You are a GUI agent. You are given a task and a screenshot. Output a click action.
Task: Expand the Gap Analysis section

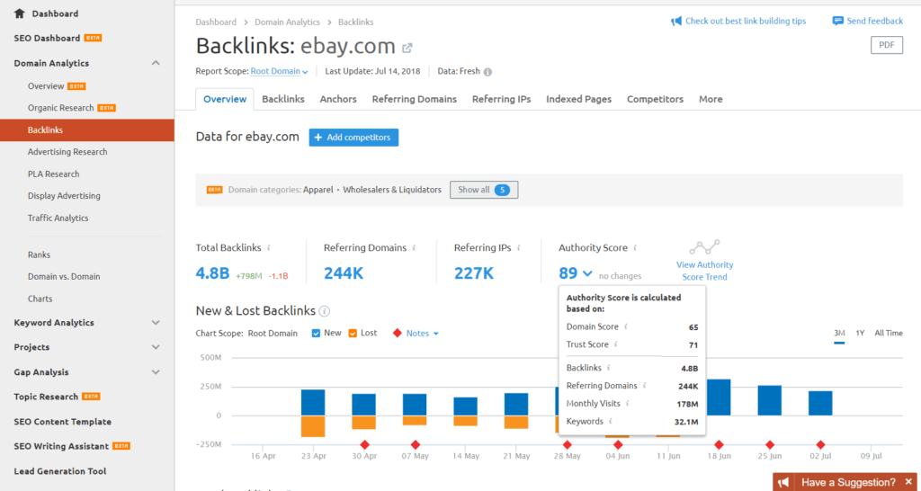point(156,371)
